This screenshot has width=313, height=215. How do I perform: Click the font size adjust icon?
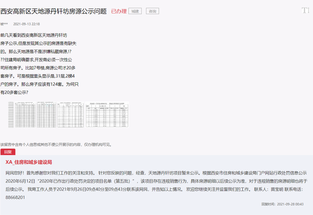point(305,10)
